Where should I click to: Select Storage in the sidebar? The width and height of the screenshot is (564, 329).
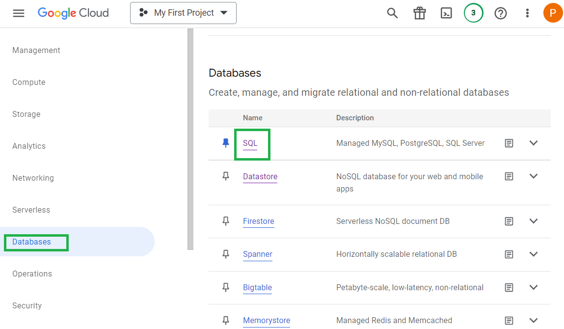[26, 114]
